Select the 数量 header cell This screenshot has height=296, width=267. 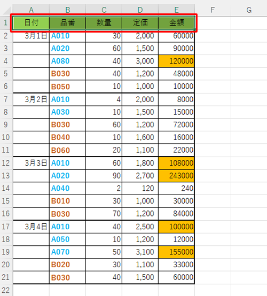point(104,23)
